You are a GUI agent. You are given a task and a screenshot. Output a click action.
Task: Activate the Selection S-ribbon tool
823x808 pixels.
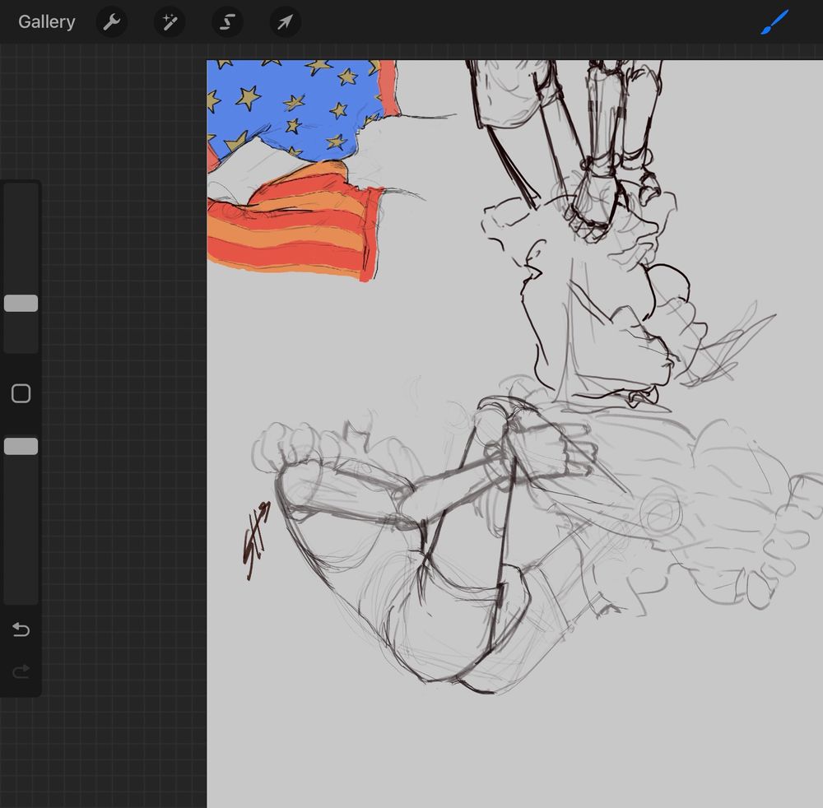227,22
